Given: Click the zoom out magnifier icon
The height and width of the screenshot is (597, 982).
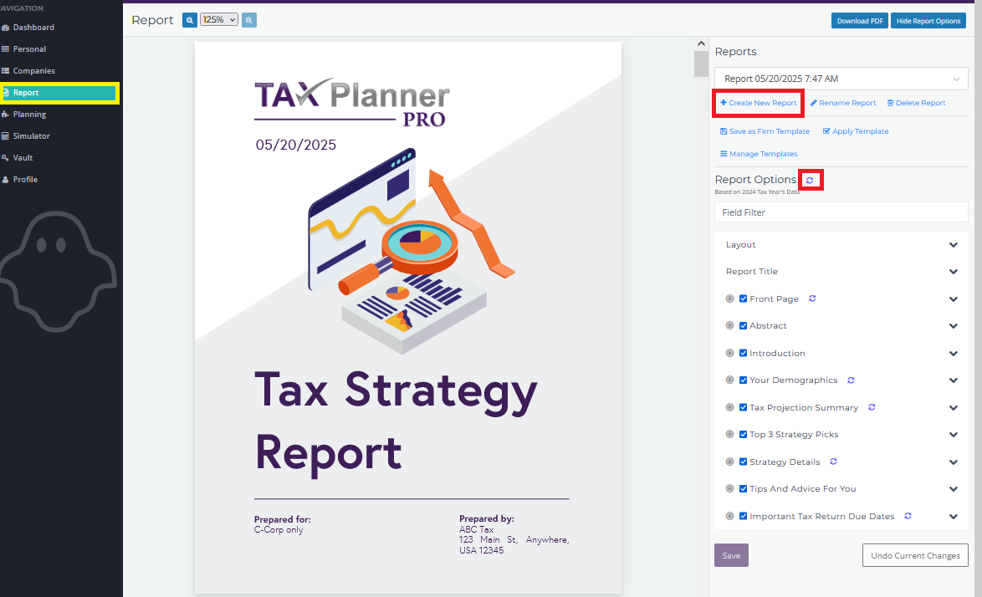Looking at the screenshot, I should pyautogui.click(x=189, y=20).
